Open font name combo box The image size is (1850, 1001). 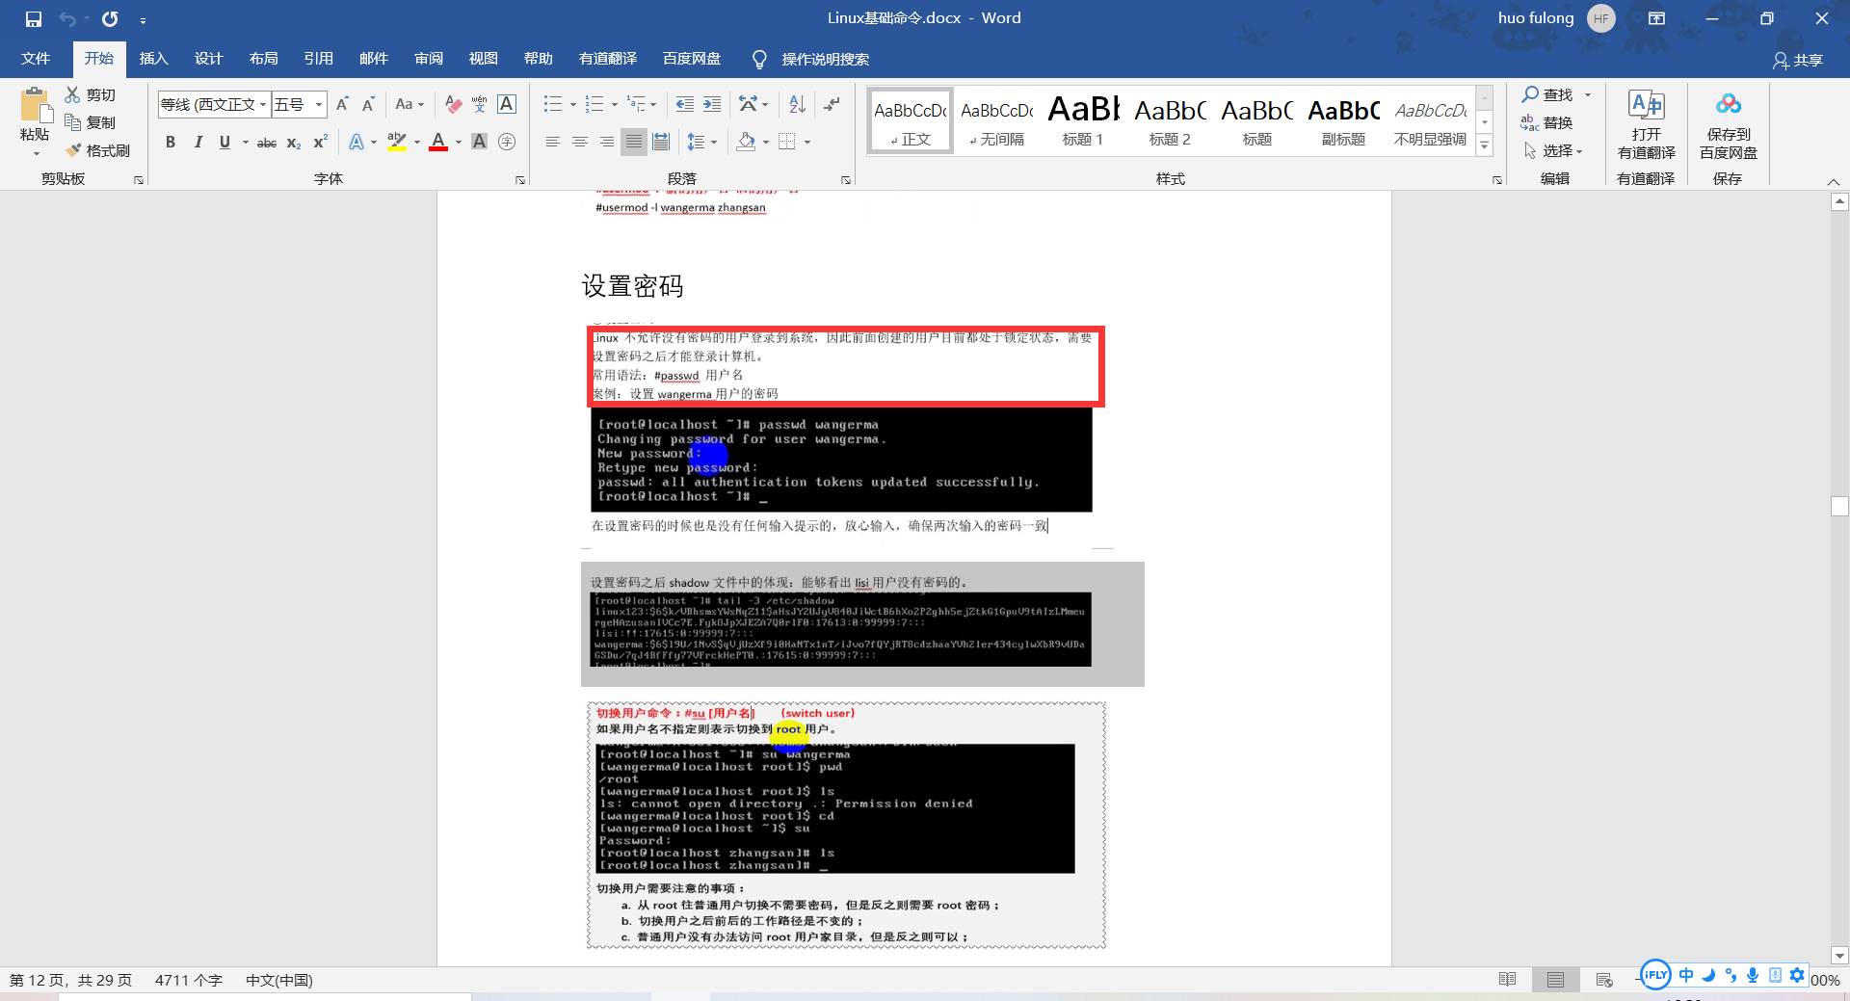(214, 104)
